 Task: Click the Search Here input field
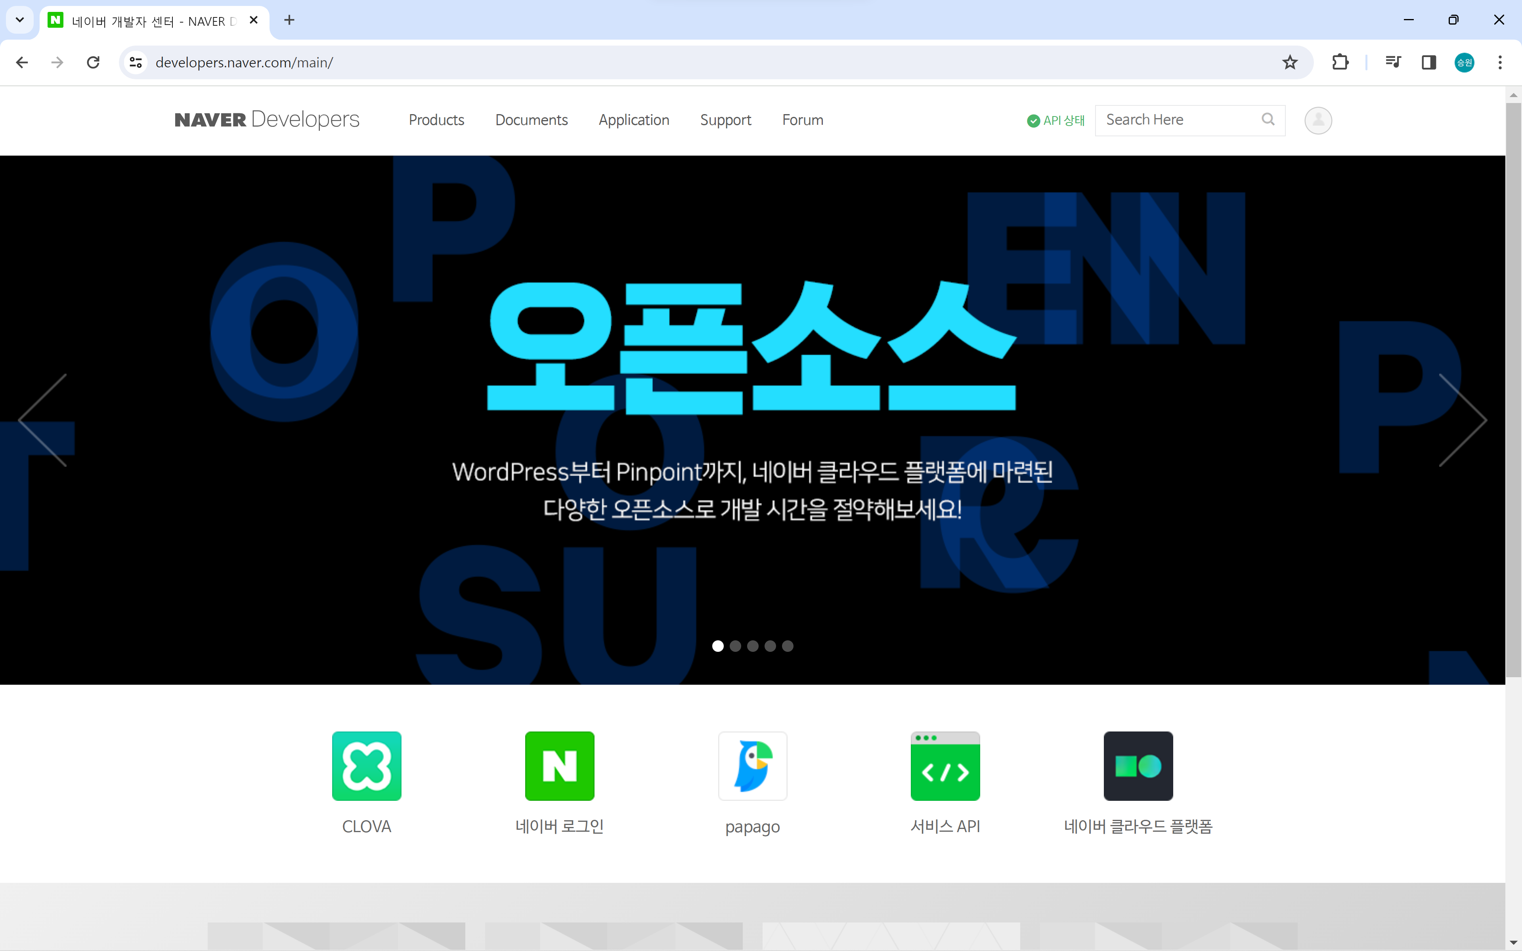pos(1176,120)
